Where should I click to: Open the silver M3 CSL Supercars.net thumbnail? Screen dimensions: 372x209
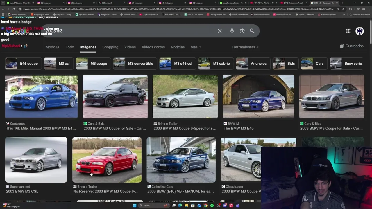coord(36,160)
